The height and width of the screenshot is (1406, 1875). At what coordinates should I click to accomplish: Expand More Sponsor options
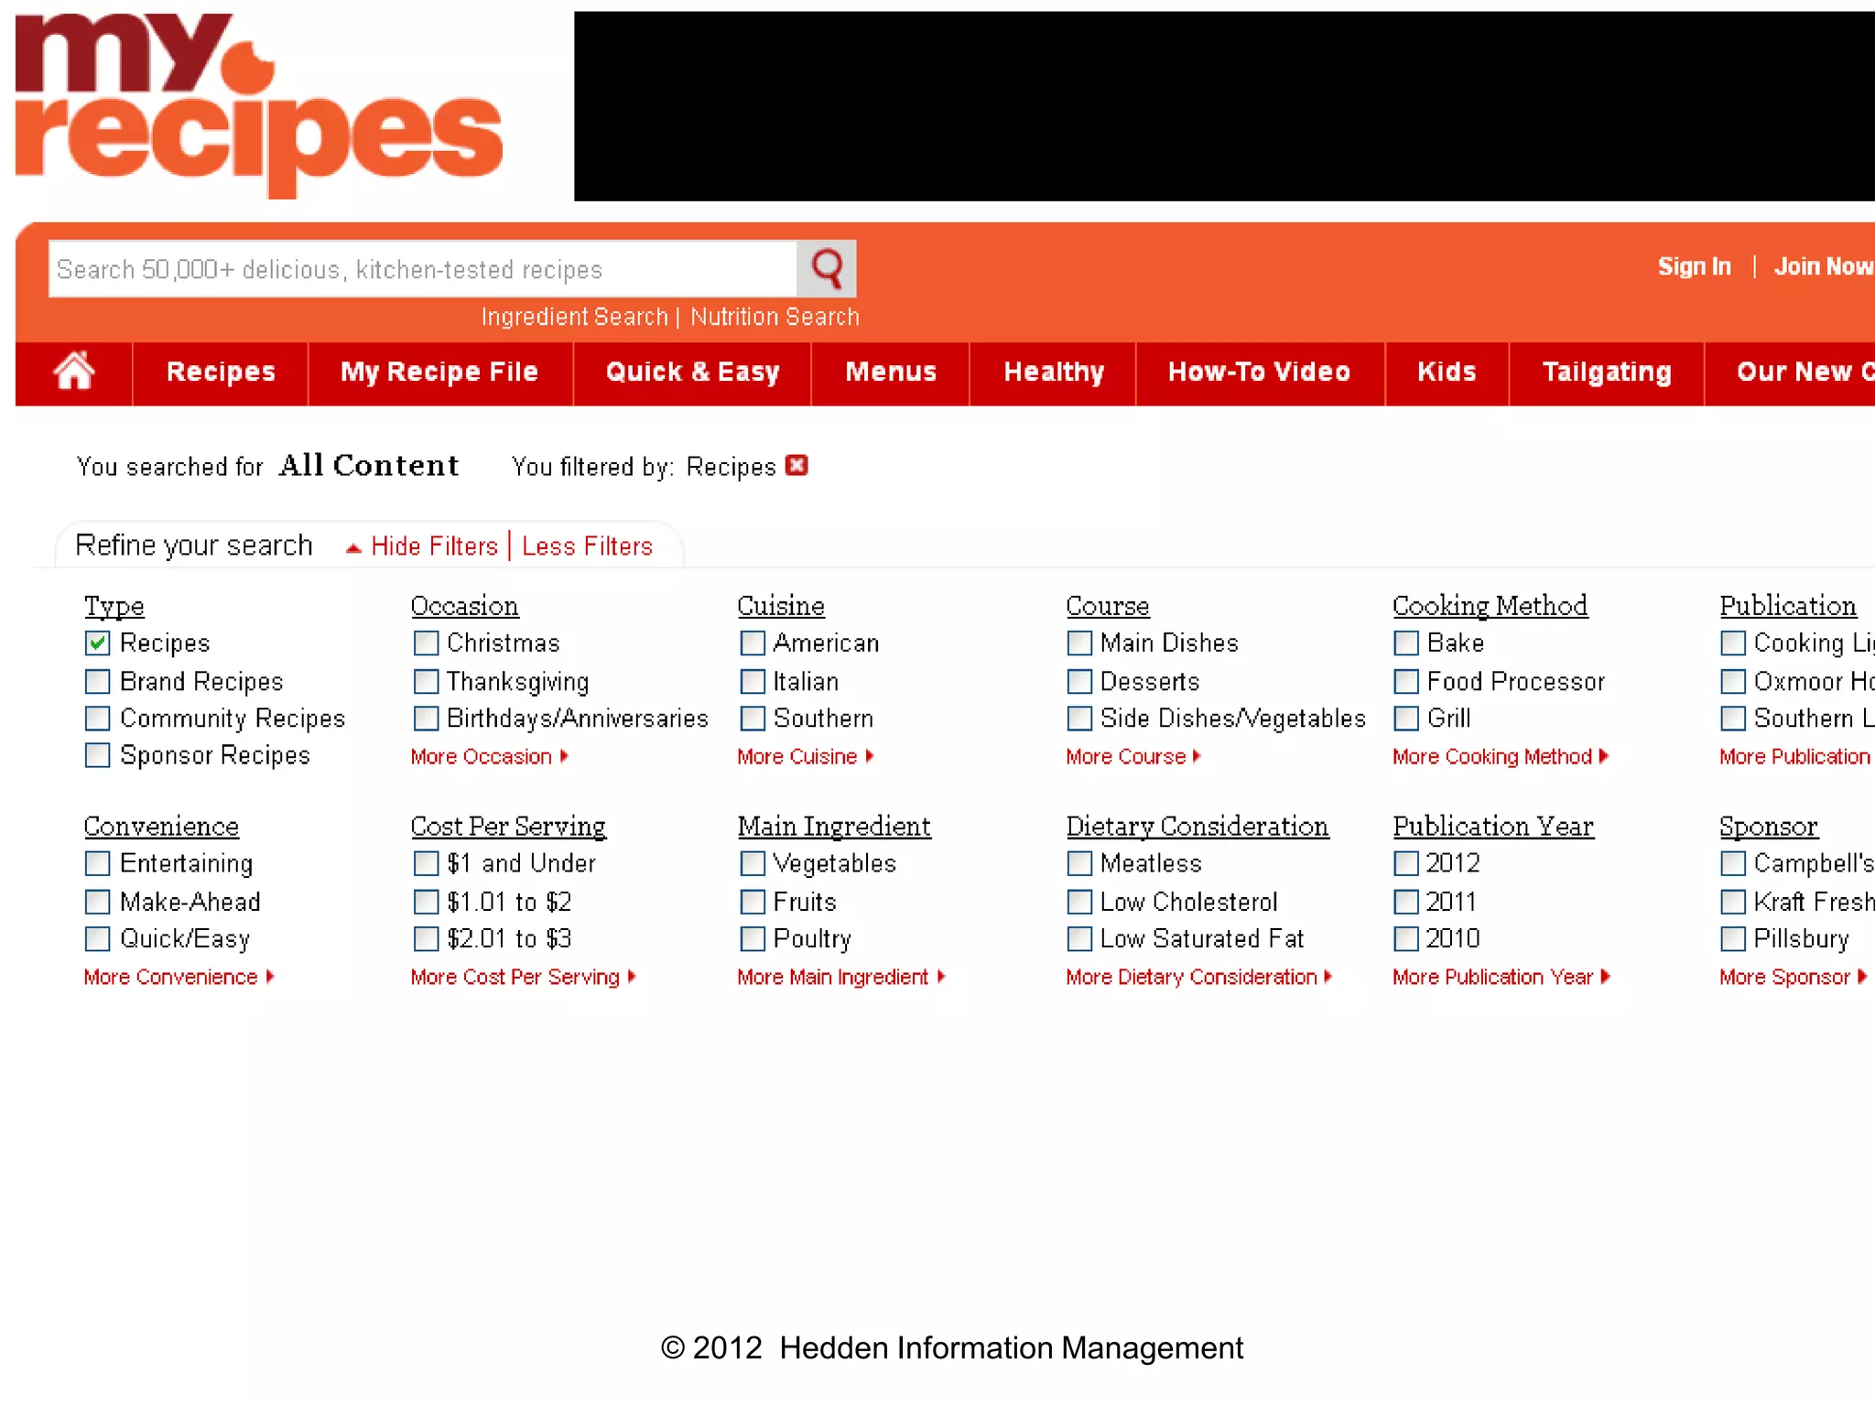1794,978
